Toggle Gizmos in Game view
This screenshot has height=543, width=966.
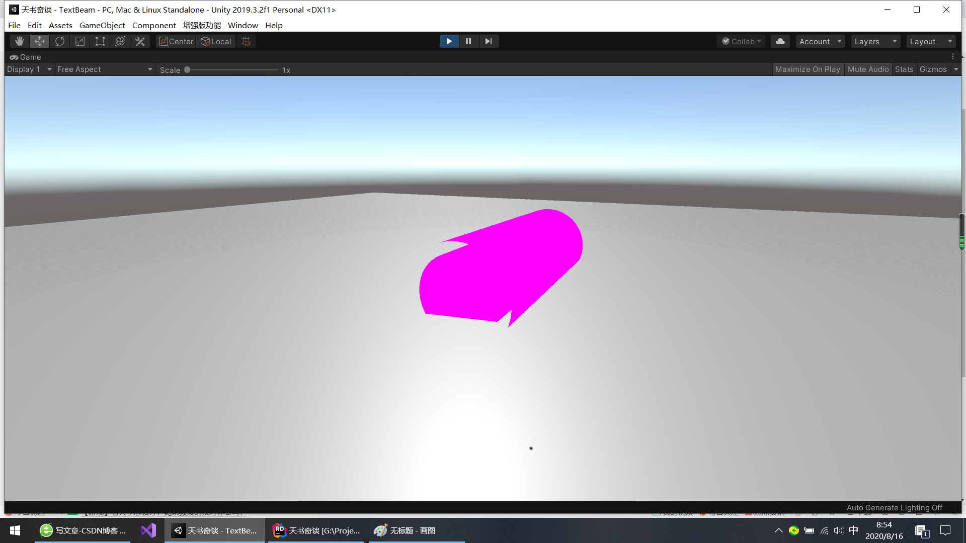point(933,69)
